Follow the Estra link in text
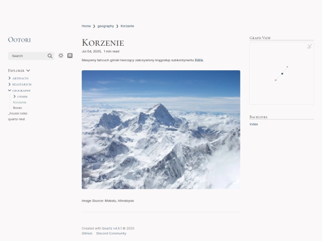This screenshot has width=322, height=241. (199, 60)
